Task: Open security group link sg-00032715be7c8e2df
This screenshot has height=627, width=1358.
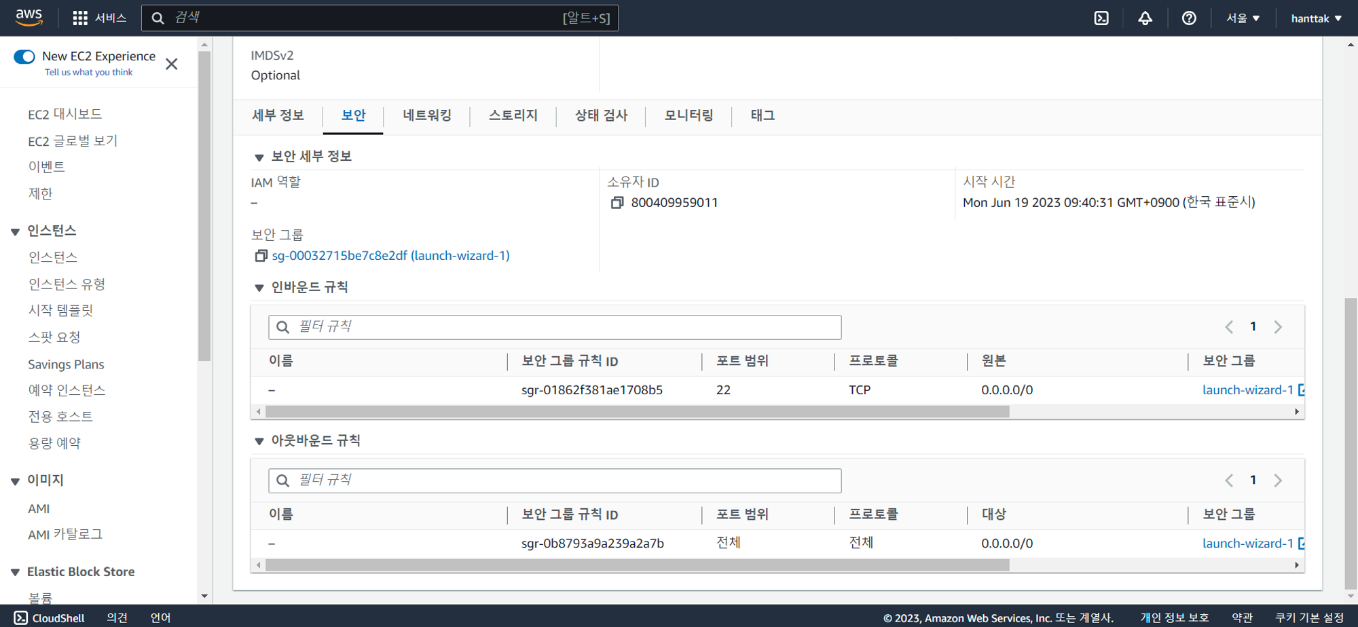Action: (390, 256)
